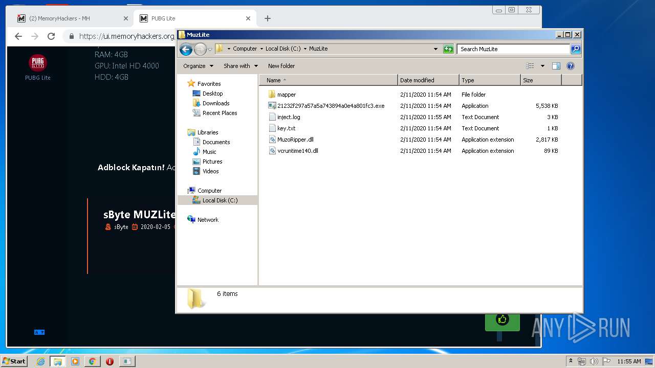Click the Search MuzLite field

513,49
